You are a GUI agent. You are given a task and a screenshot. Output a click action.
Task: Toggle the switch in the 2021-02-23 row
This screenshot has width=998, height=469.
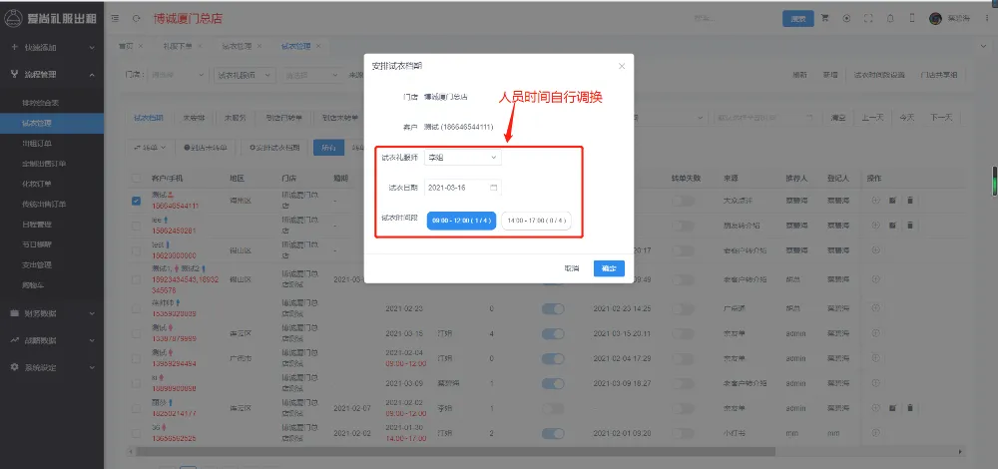point(553,308)
